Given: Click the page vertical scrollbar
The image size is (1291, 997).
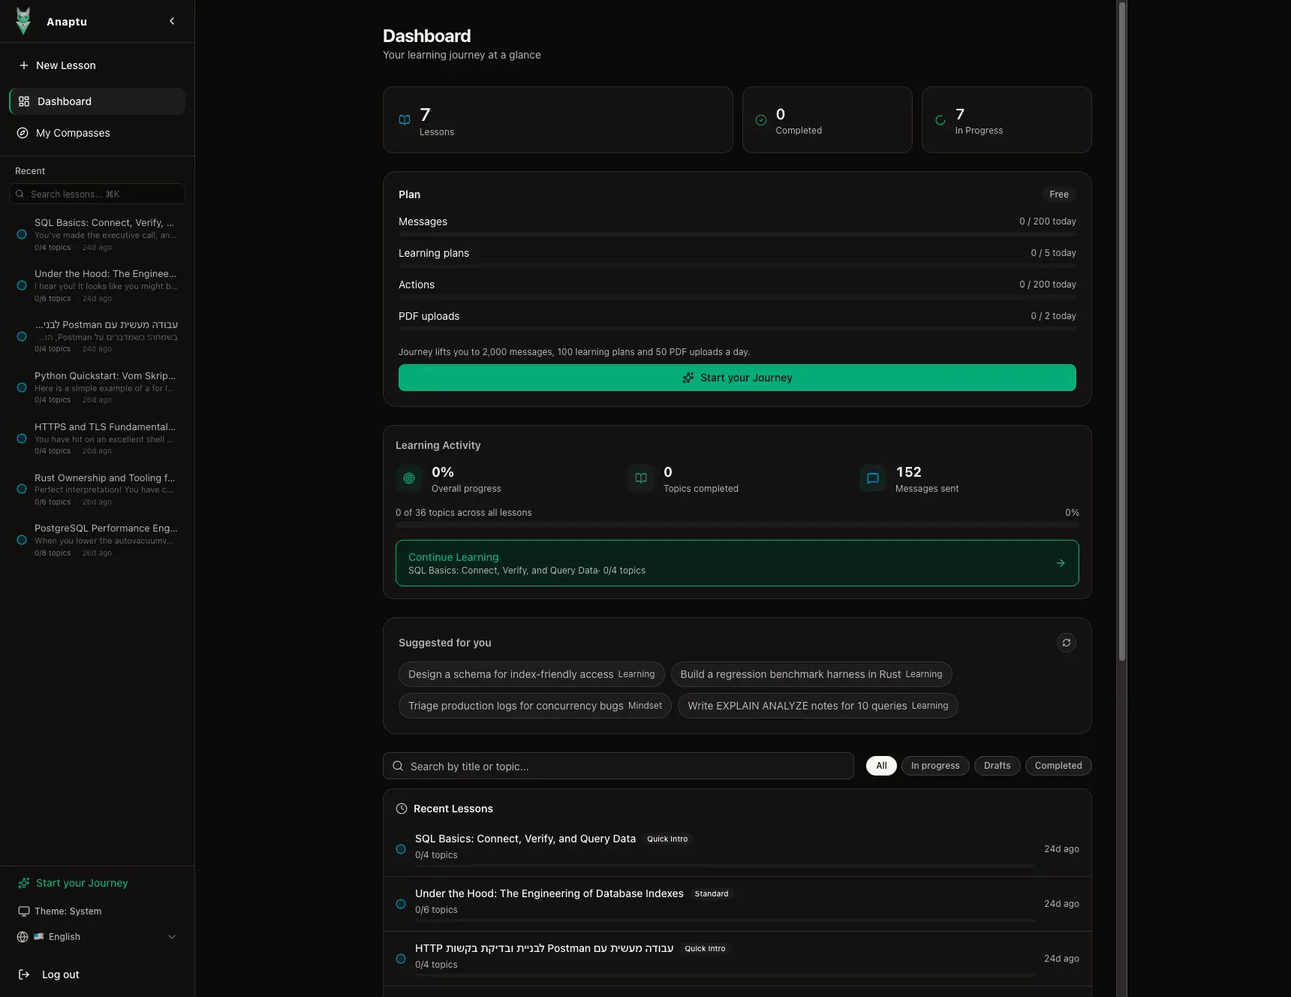Looking at the screenshot, I should (1122, 330).
